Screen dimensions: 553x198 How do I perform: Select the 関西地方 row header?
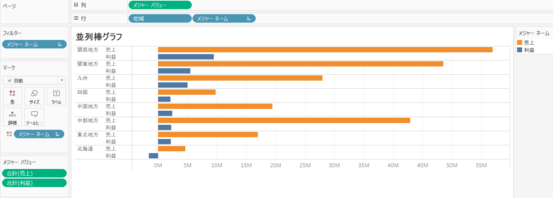point(88,50)
